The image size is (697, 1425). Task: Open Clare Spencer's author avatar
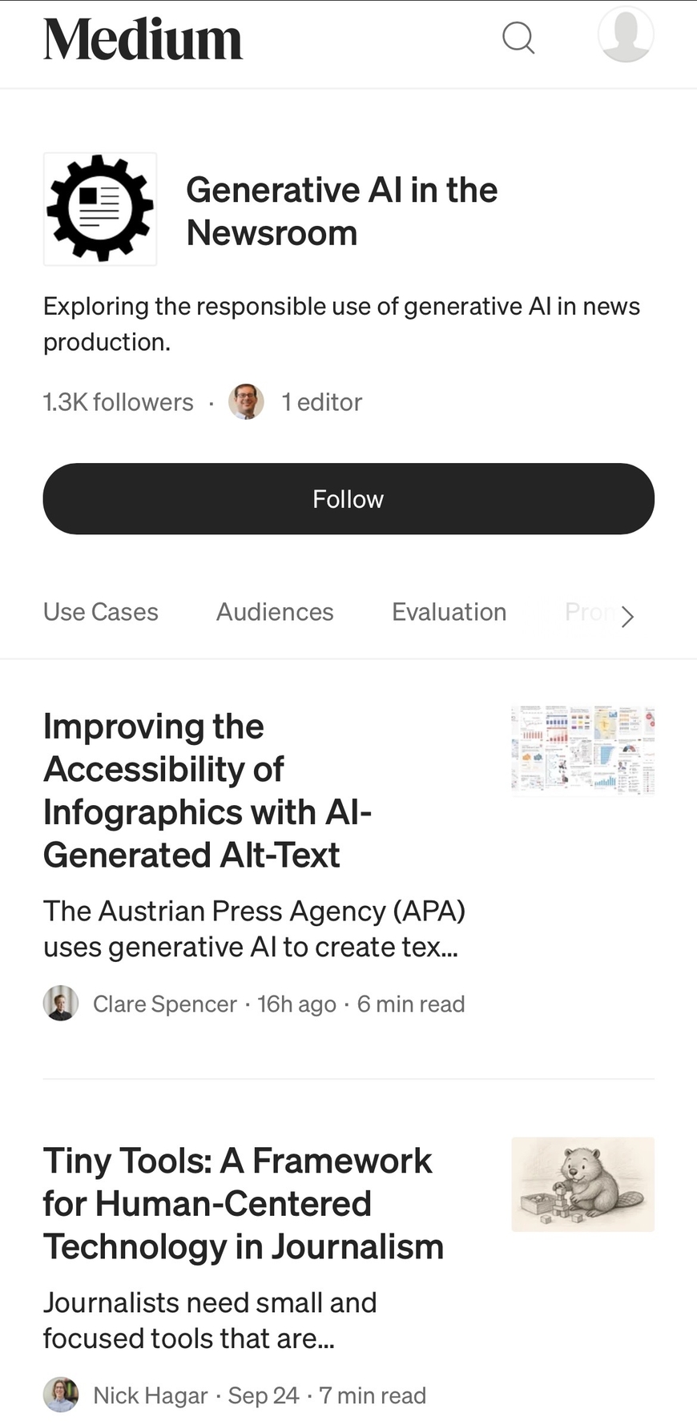61,1004
